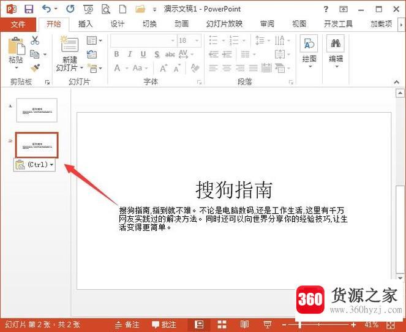Screen dimensions: 406x332
Task: Switch to the 动画 Animations tab
Action: (181, 24)
